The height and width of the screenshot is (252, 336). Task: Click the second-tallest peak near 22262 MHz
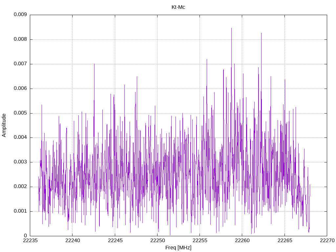pyautogui.click(x=261, y=33)
